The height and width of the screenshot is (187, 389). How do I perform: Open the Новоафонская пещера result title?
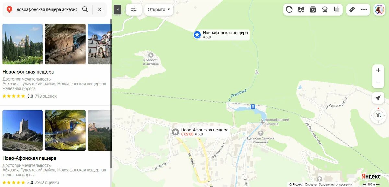click(28, 72)
